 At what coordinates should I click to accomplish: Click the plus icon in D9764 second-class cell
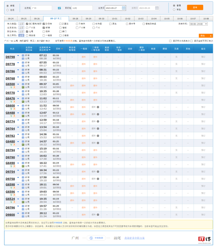pyautogui.click(x=98, y=129)
